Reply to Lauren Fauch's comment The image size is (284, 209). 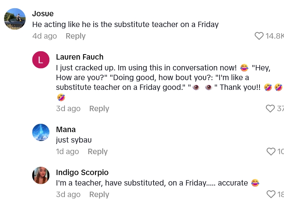click(99, 109)
